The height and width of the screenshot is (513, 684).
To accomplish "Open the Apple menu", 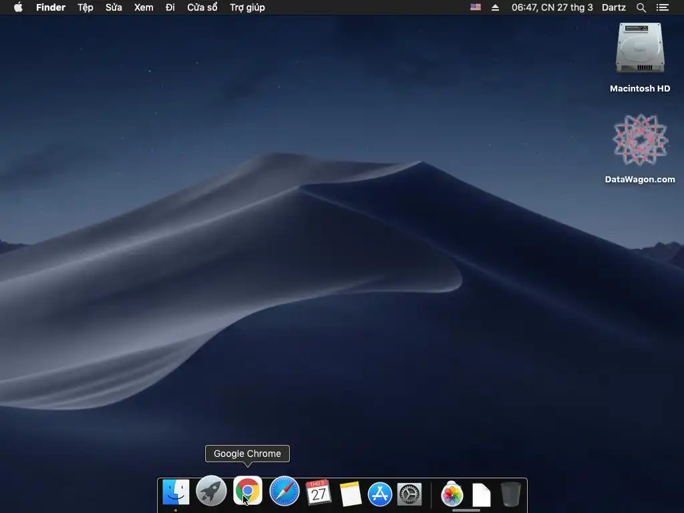I will [18, 7].
